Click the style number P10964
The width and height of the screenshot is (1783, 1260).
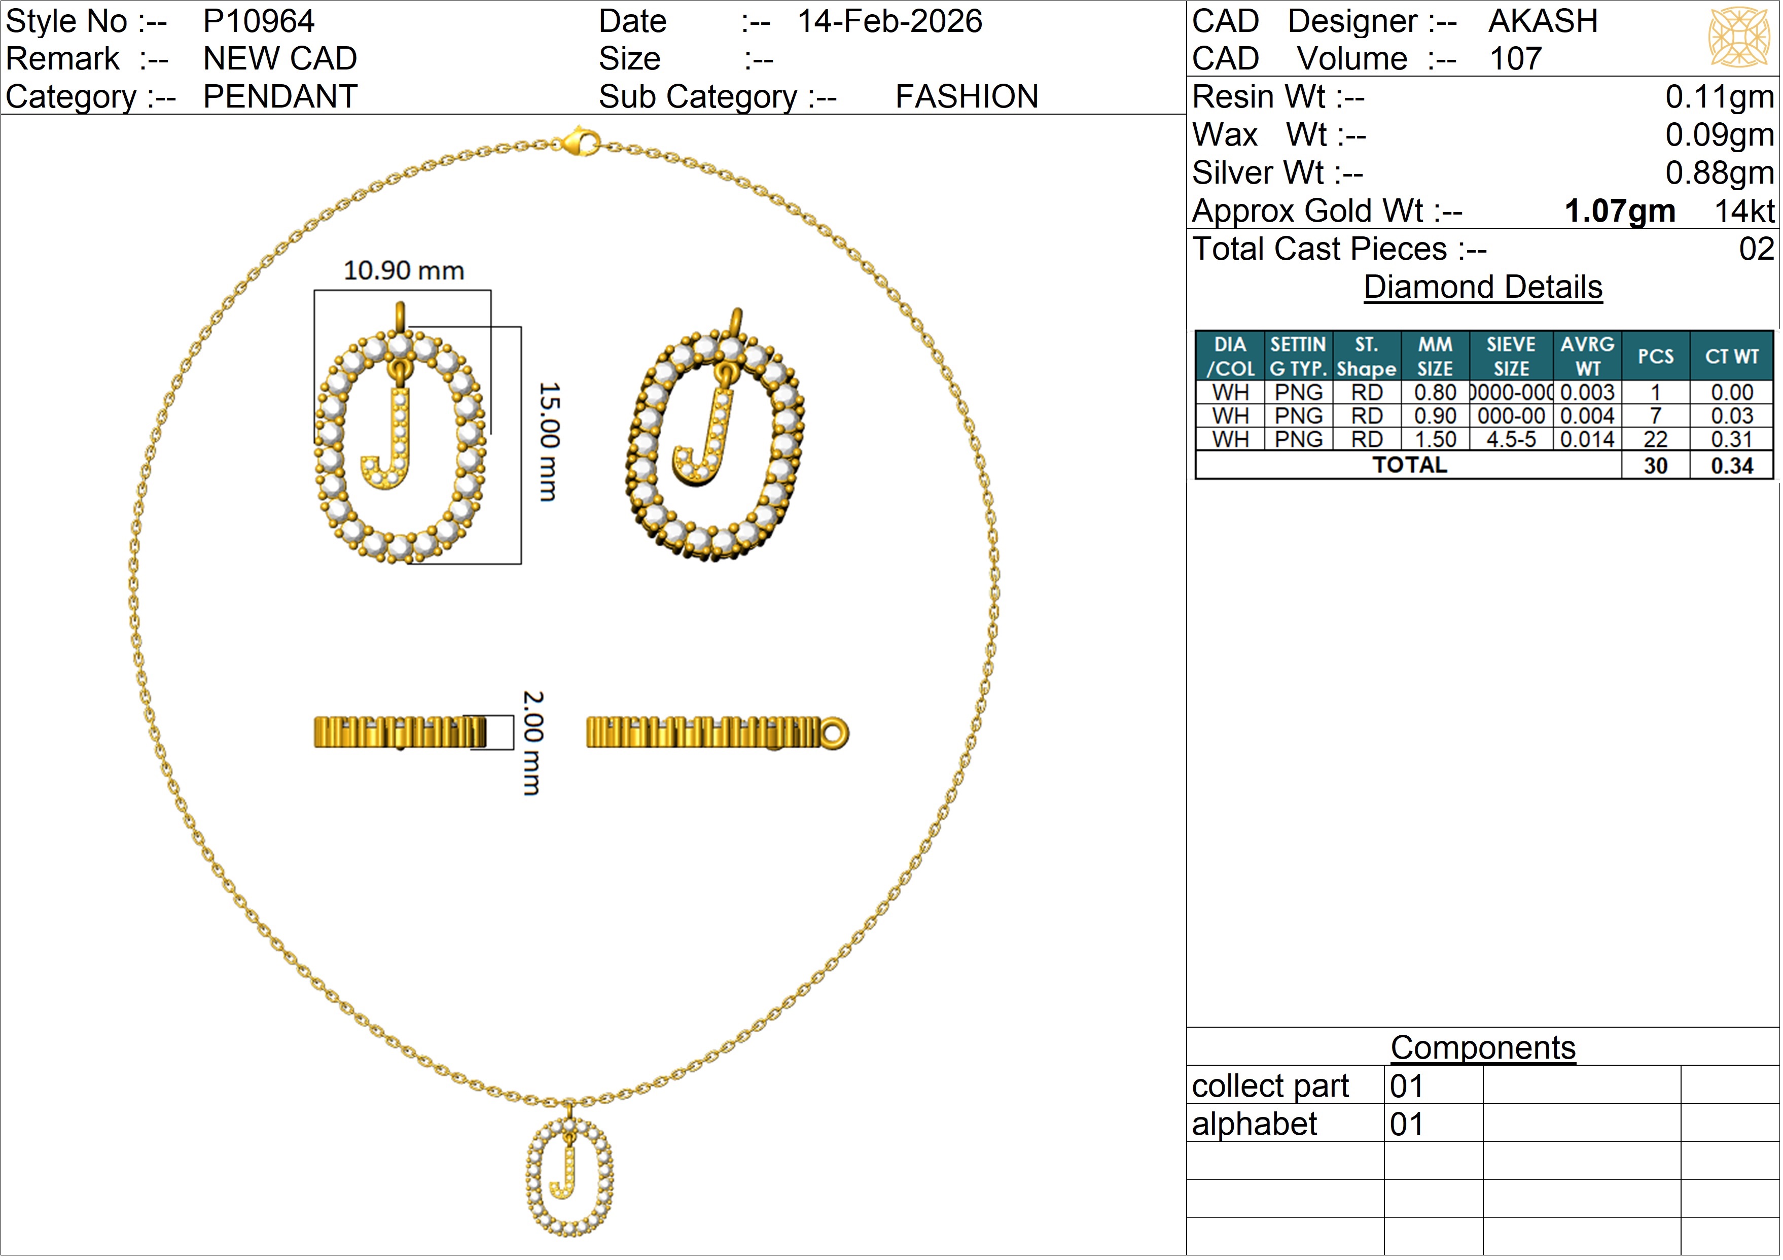tap(259, 21)
